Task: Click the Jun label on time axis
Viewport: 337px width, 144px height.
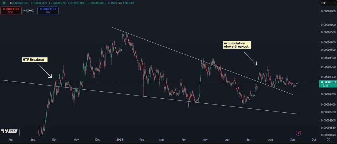Action: tap(227, 139)
